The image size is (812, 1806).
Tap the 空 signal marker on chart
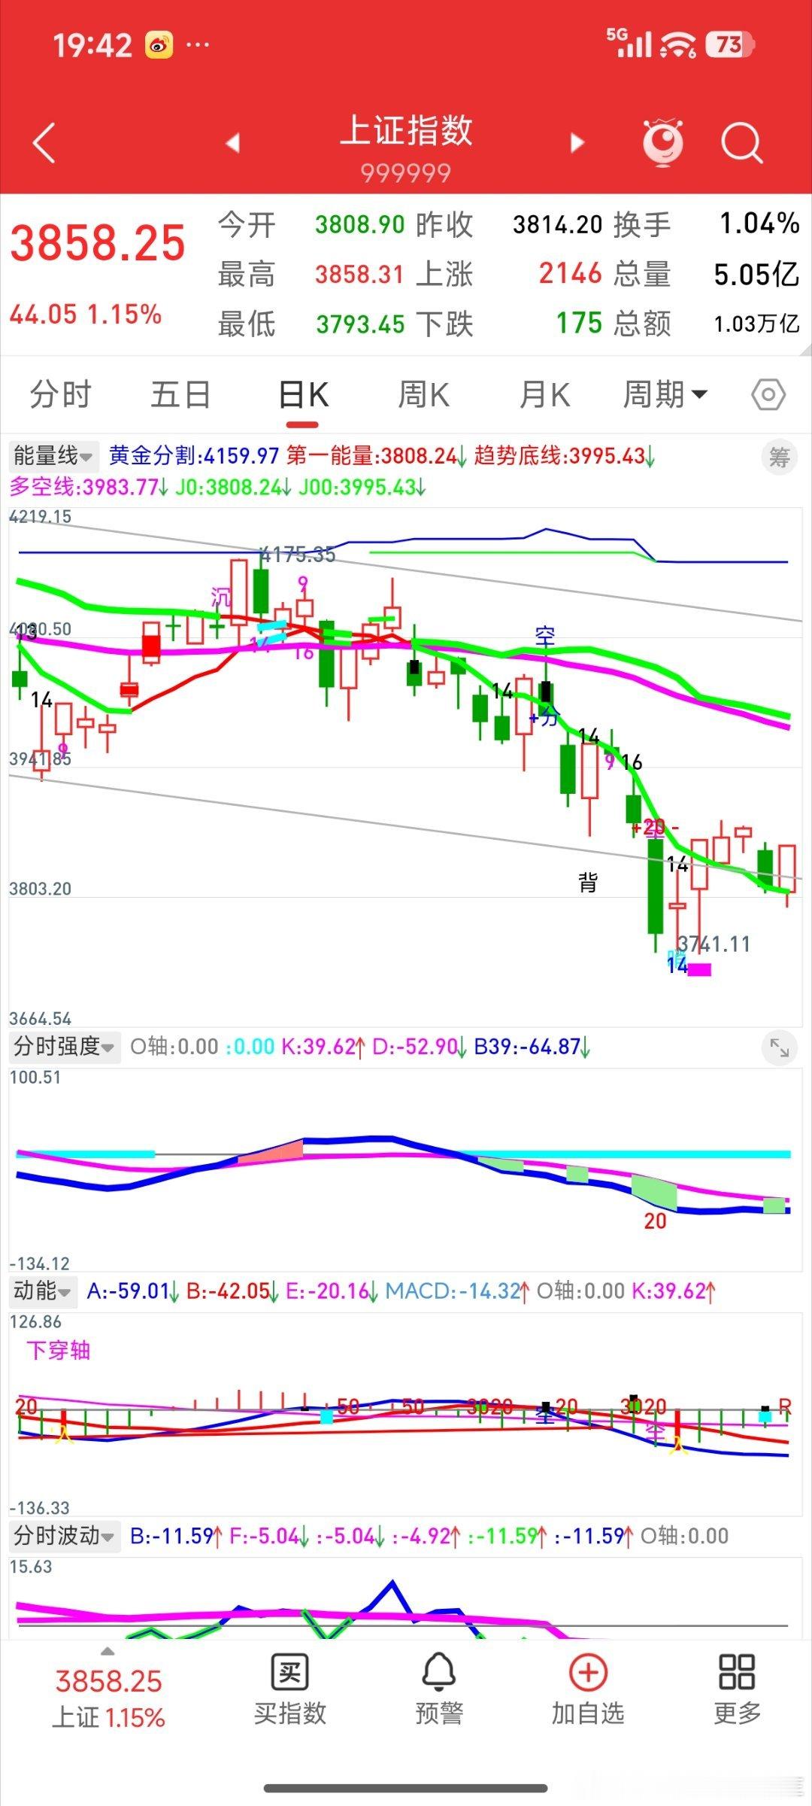pos(545,637)
